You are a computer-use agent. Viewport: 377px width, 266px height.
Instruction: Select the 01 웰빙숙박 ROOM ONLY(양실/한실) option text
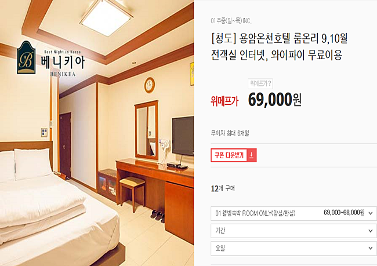pos(255,213)
